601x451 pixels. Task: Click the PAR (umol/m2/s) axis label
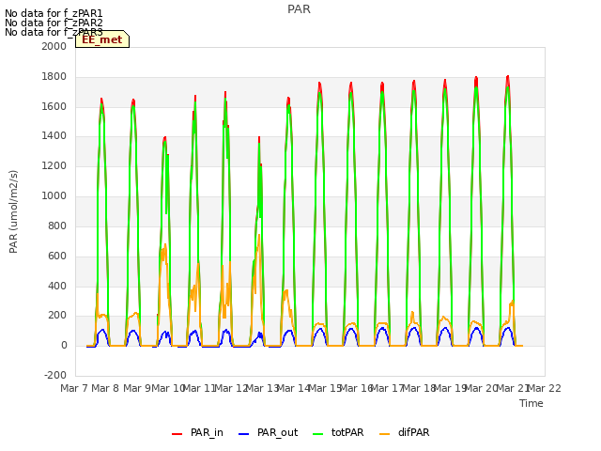[x=13, y=211]
